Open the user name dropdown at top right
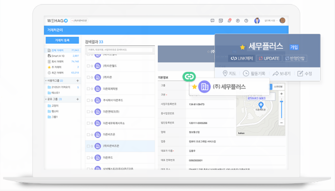 [271, 21]
